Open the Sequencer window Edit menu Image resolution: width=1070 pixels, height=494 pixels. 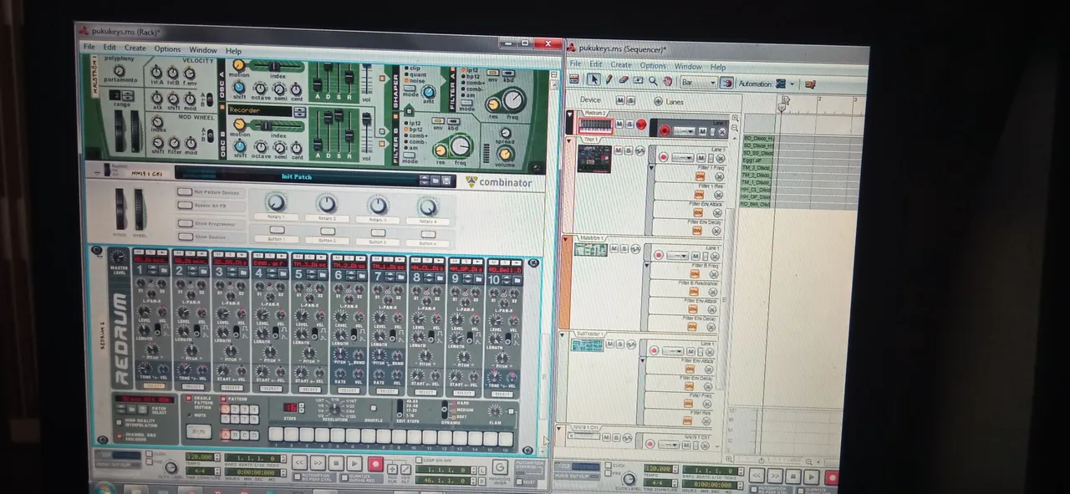(595, 64)
